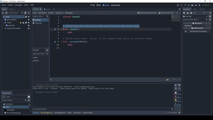Toggle visibility of testnode
This screenshot has height=120, width=213.
pyautogui.click(x=29, y=25)
